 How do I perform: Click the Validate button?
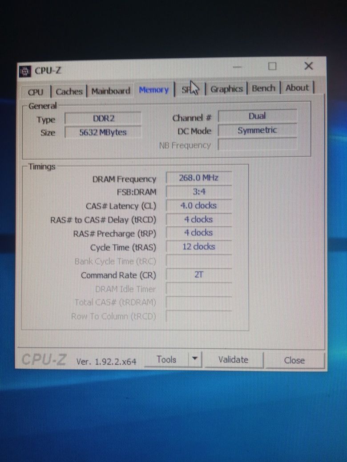pos(233,360)
